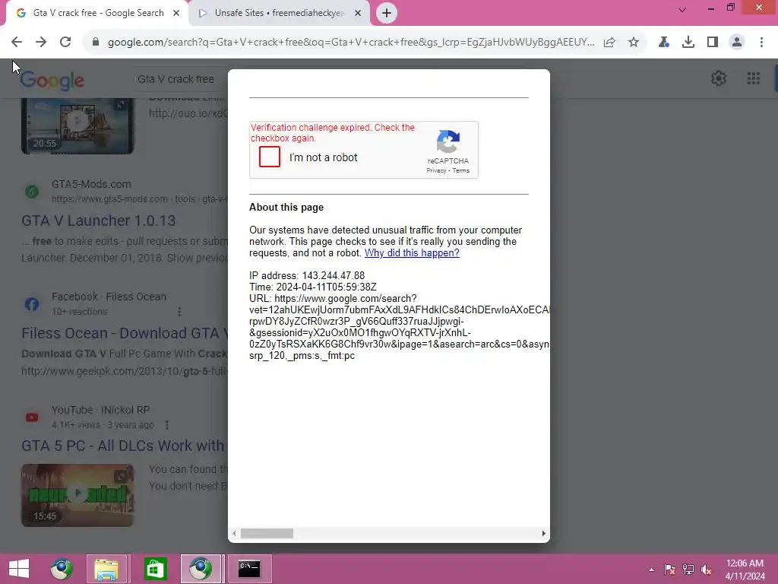
Task: Open the Google apps grid
Action: (753, 78)
